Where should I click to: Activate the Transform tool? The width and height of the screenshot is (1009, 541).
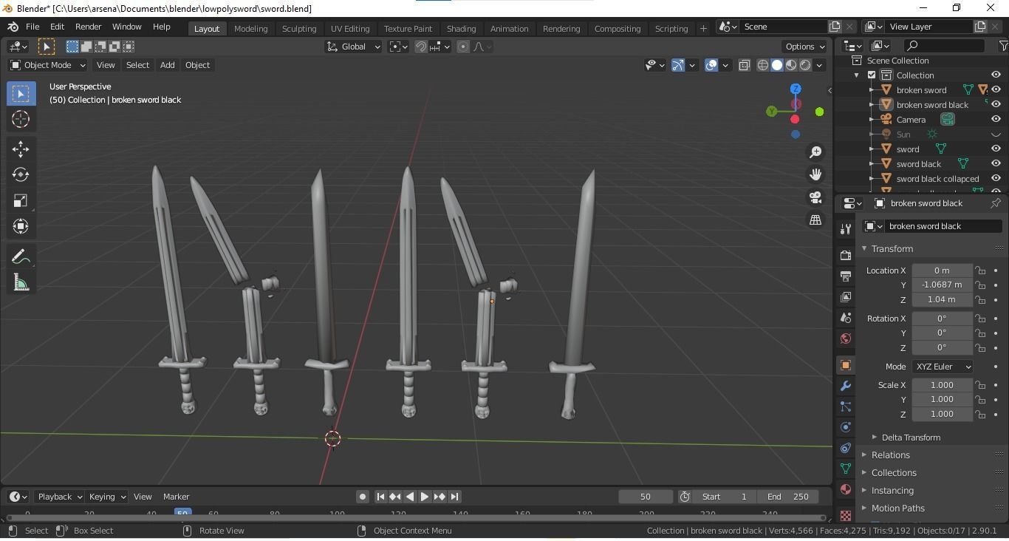tap(21, 226)
